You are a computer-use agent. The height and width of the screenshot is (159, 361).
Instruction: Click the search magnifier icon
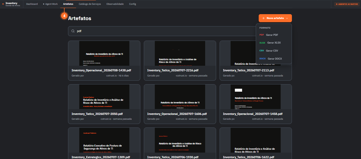coord(73,31)
